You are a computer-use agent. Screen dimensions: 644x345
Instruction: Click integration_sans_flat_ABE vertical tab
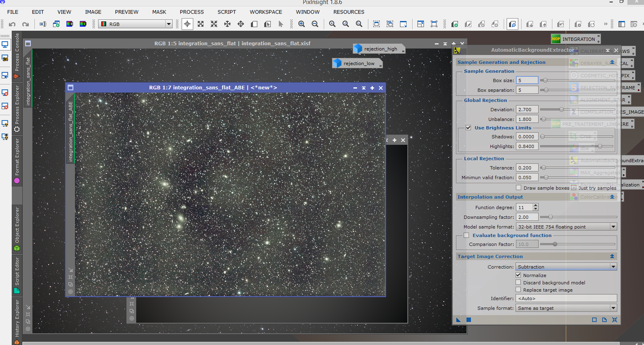pos(70,129)
